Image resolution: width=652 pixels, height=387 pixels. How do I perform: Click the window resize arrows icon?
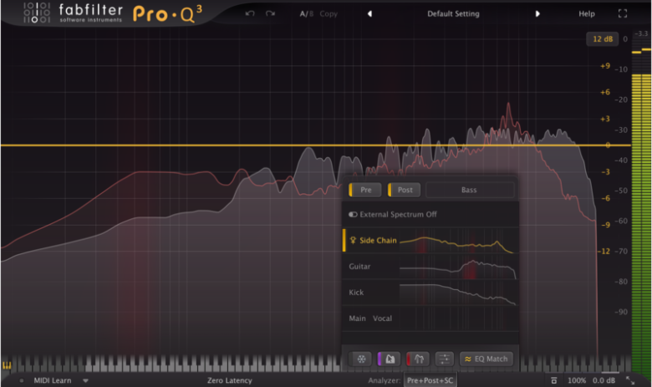(x=630, y=380)
